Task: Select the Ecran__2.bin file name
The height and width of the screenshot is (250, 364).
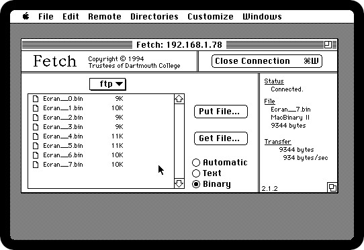Action: [63, 118]
